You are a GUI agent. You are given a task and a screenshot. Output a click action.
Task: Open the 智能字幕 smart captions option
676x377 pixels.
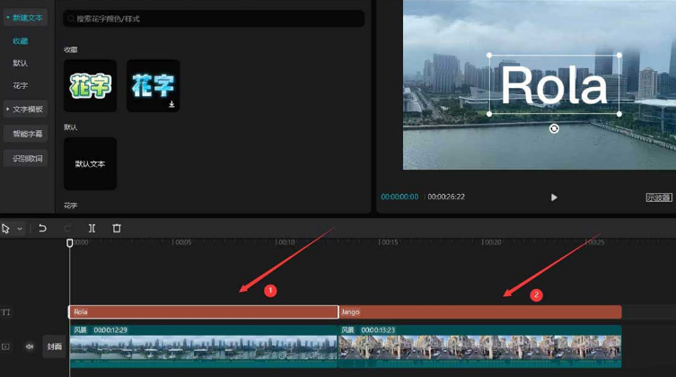pyautogui.click(x=27, y=134)
